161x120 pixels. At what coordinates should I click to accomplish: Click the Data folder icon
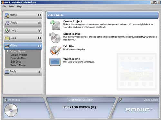point(7,38)
